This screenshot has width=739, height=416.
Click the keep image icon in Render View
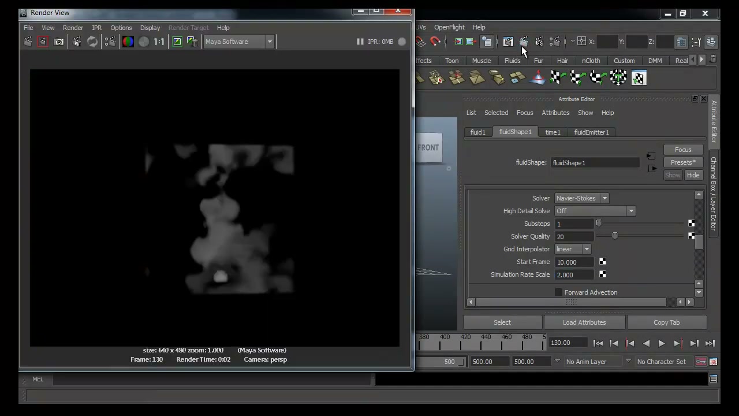pos(177,42)
